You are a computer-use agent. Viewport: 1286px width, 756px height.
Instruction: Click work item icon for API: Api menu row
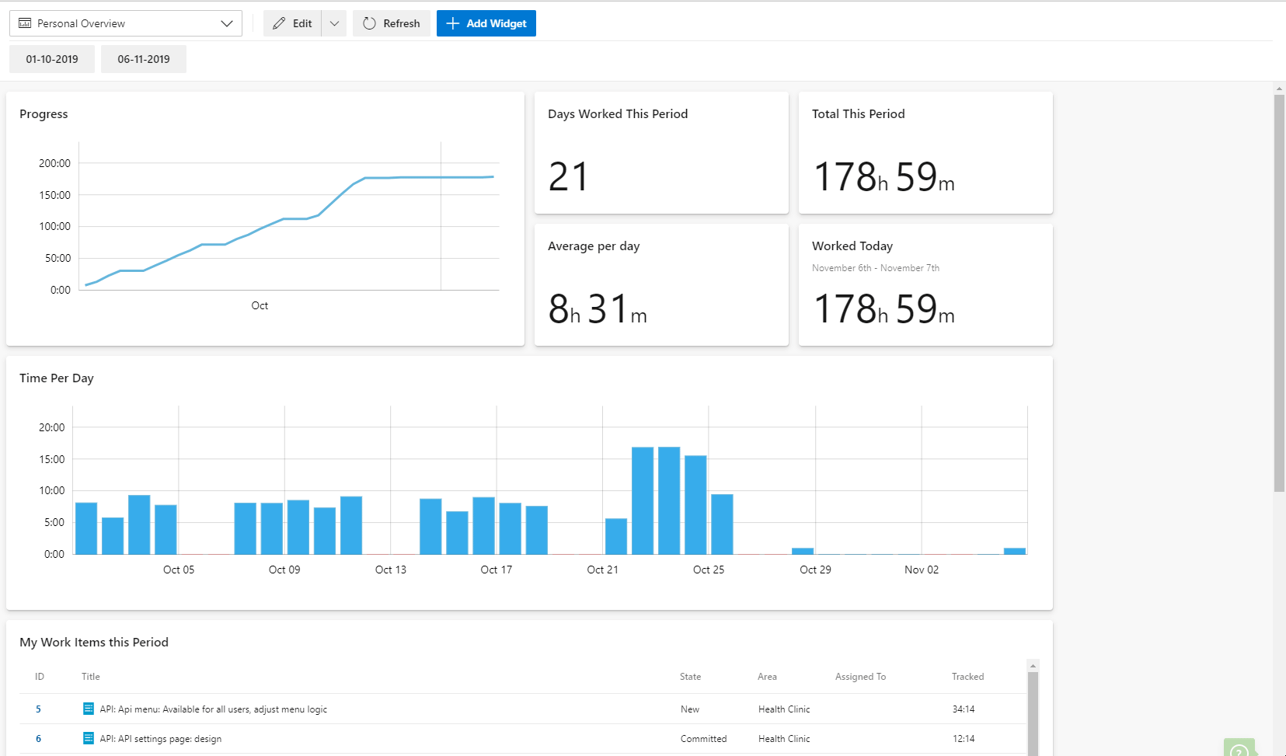(x=89, y=709)
